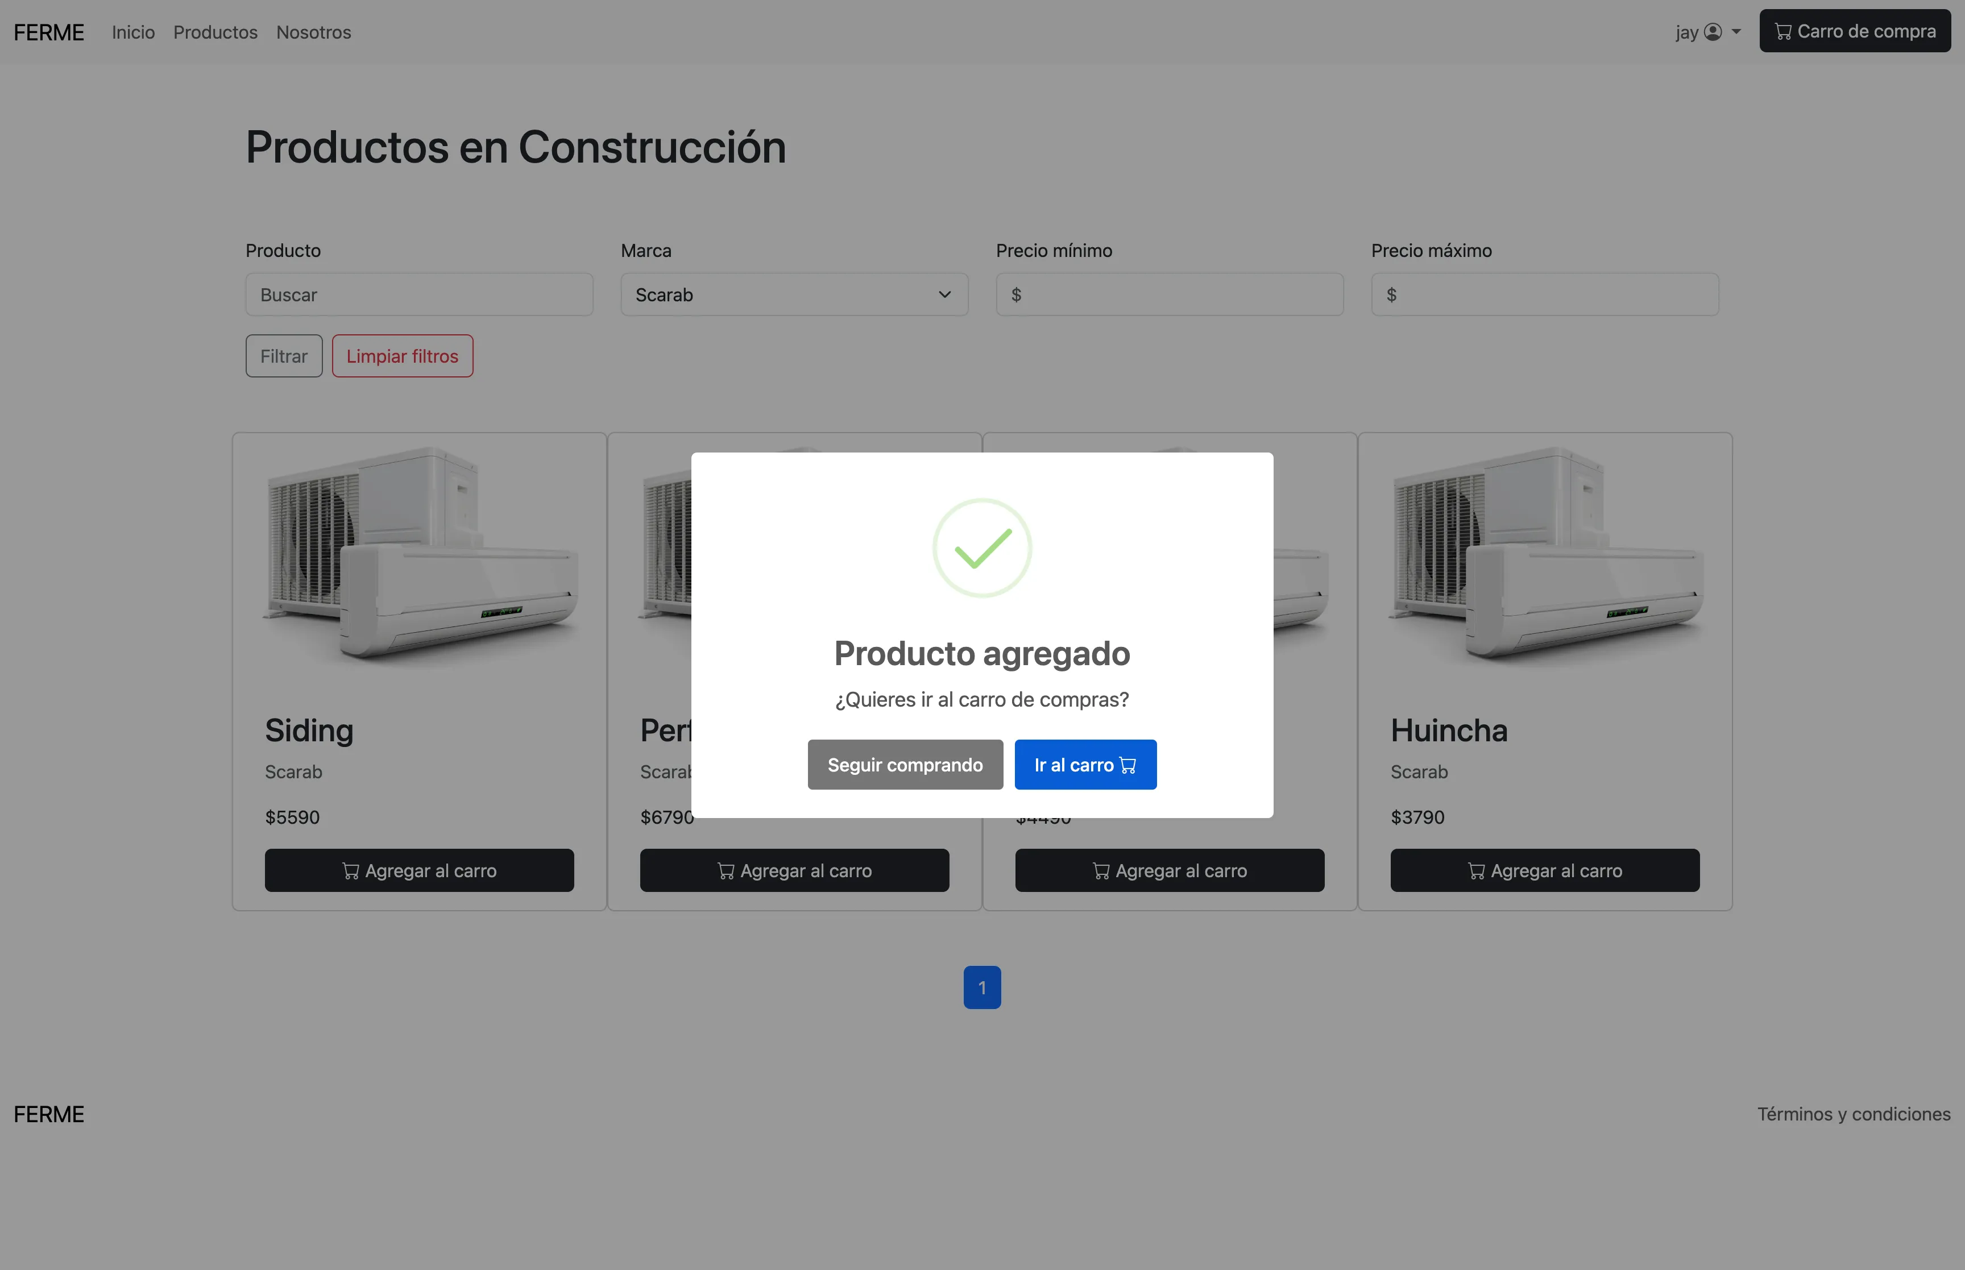
Task: Select page 1 in pagination
Action: click(981, 986)
